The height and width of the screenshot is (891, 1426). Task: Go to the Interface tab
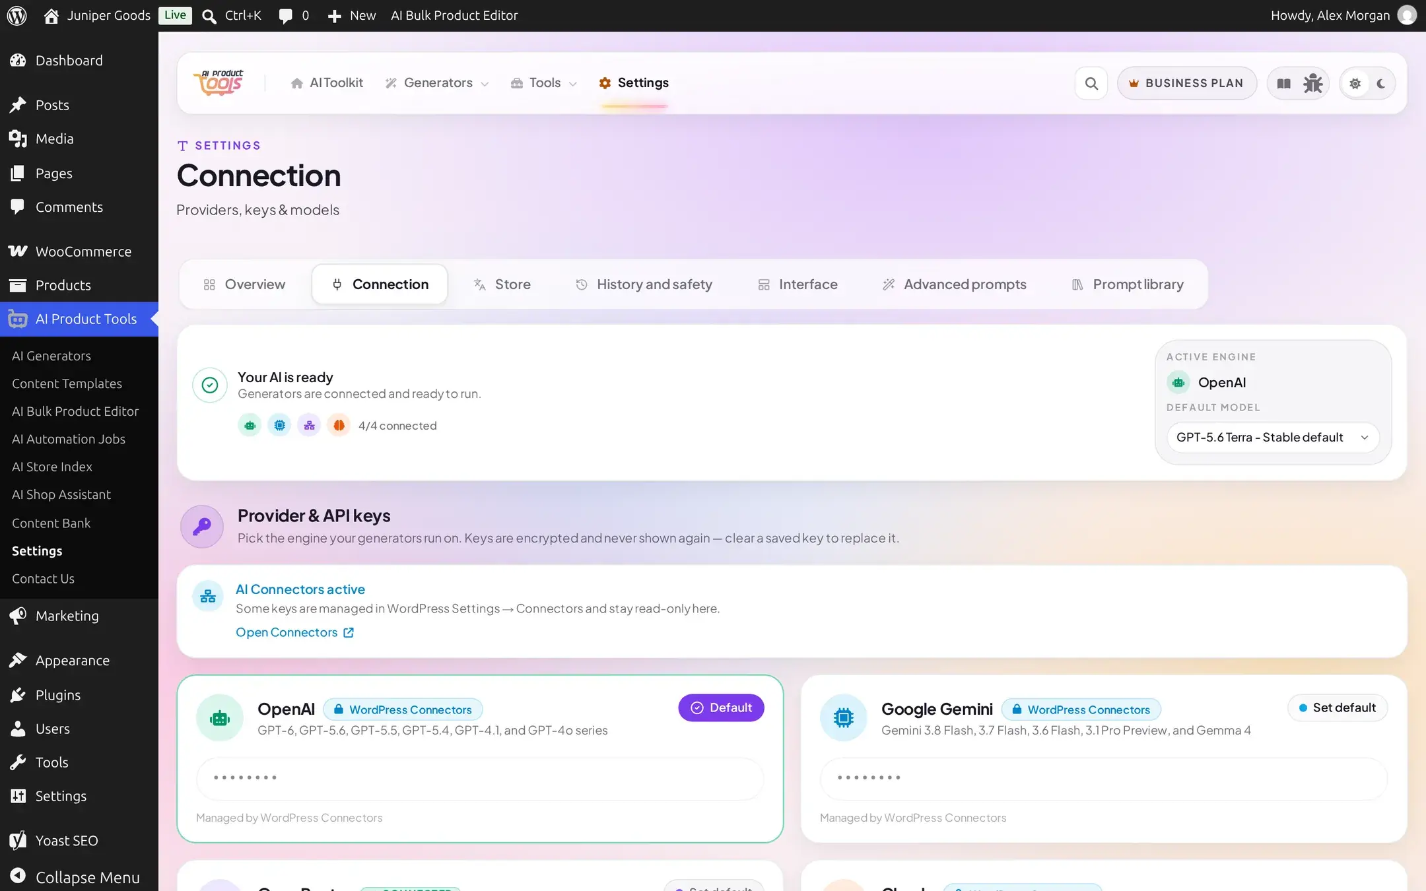798,284
